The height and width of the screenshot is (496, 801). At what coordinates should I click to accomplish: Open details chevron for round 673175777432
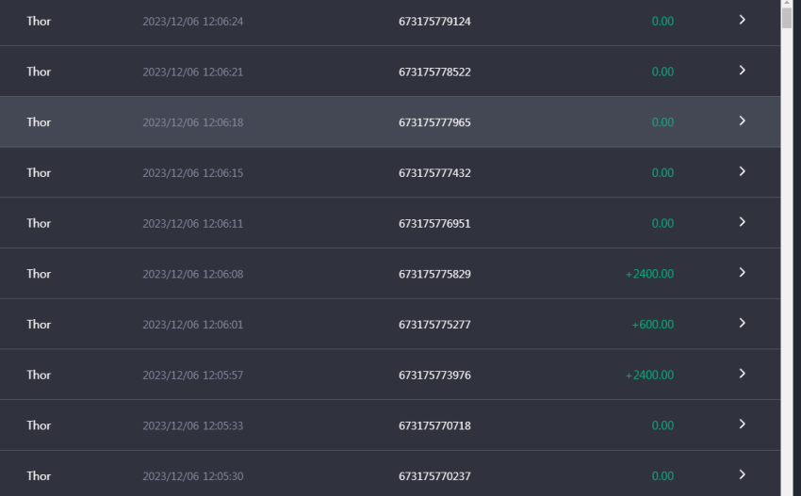point(743,171)
